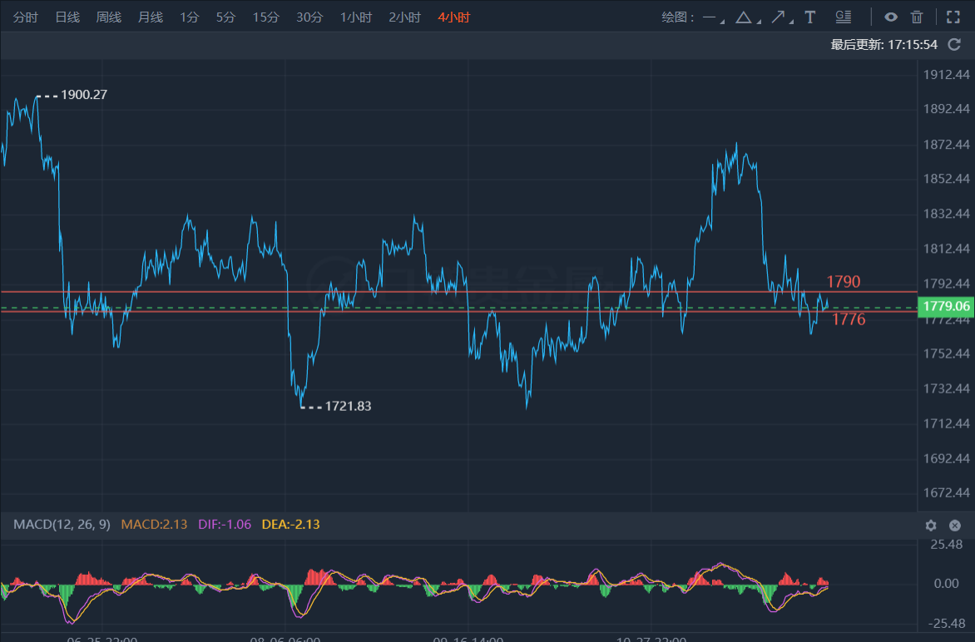Switch to the 日线 daily chart
The height and width of the screenshot is (642, 975).
point(67,17)
